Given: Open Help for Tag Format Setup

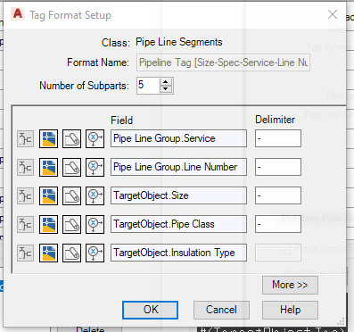Looking at the screenshot, I should coord(290,310).
